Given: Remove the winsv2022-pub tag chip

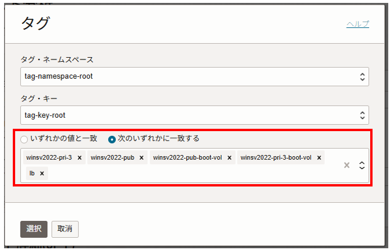Looking at the screenshot, I should (141, 158).
